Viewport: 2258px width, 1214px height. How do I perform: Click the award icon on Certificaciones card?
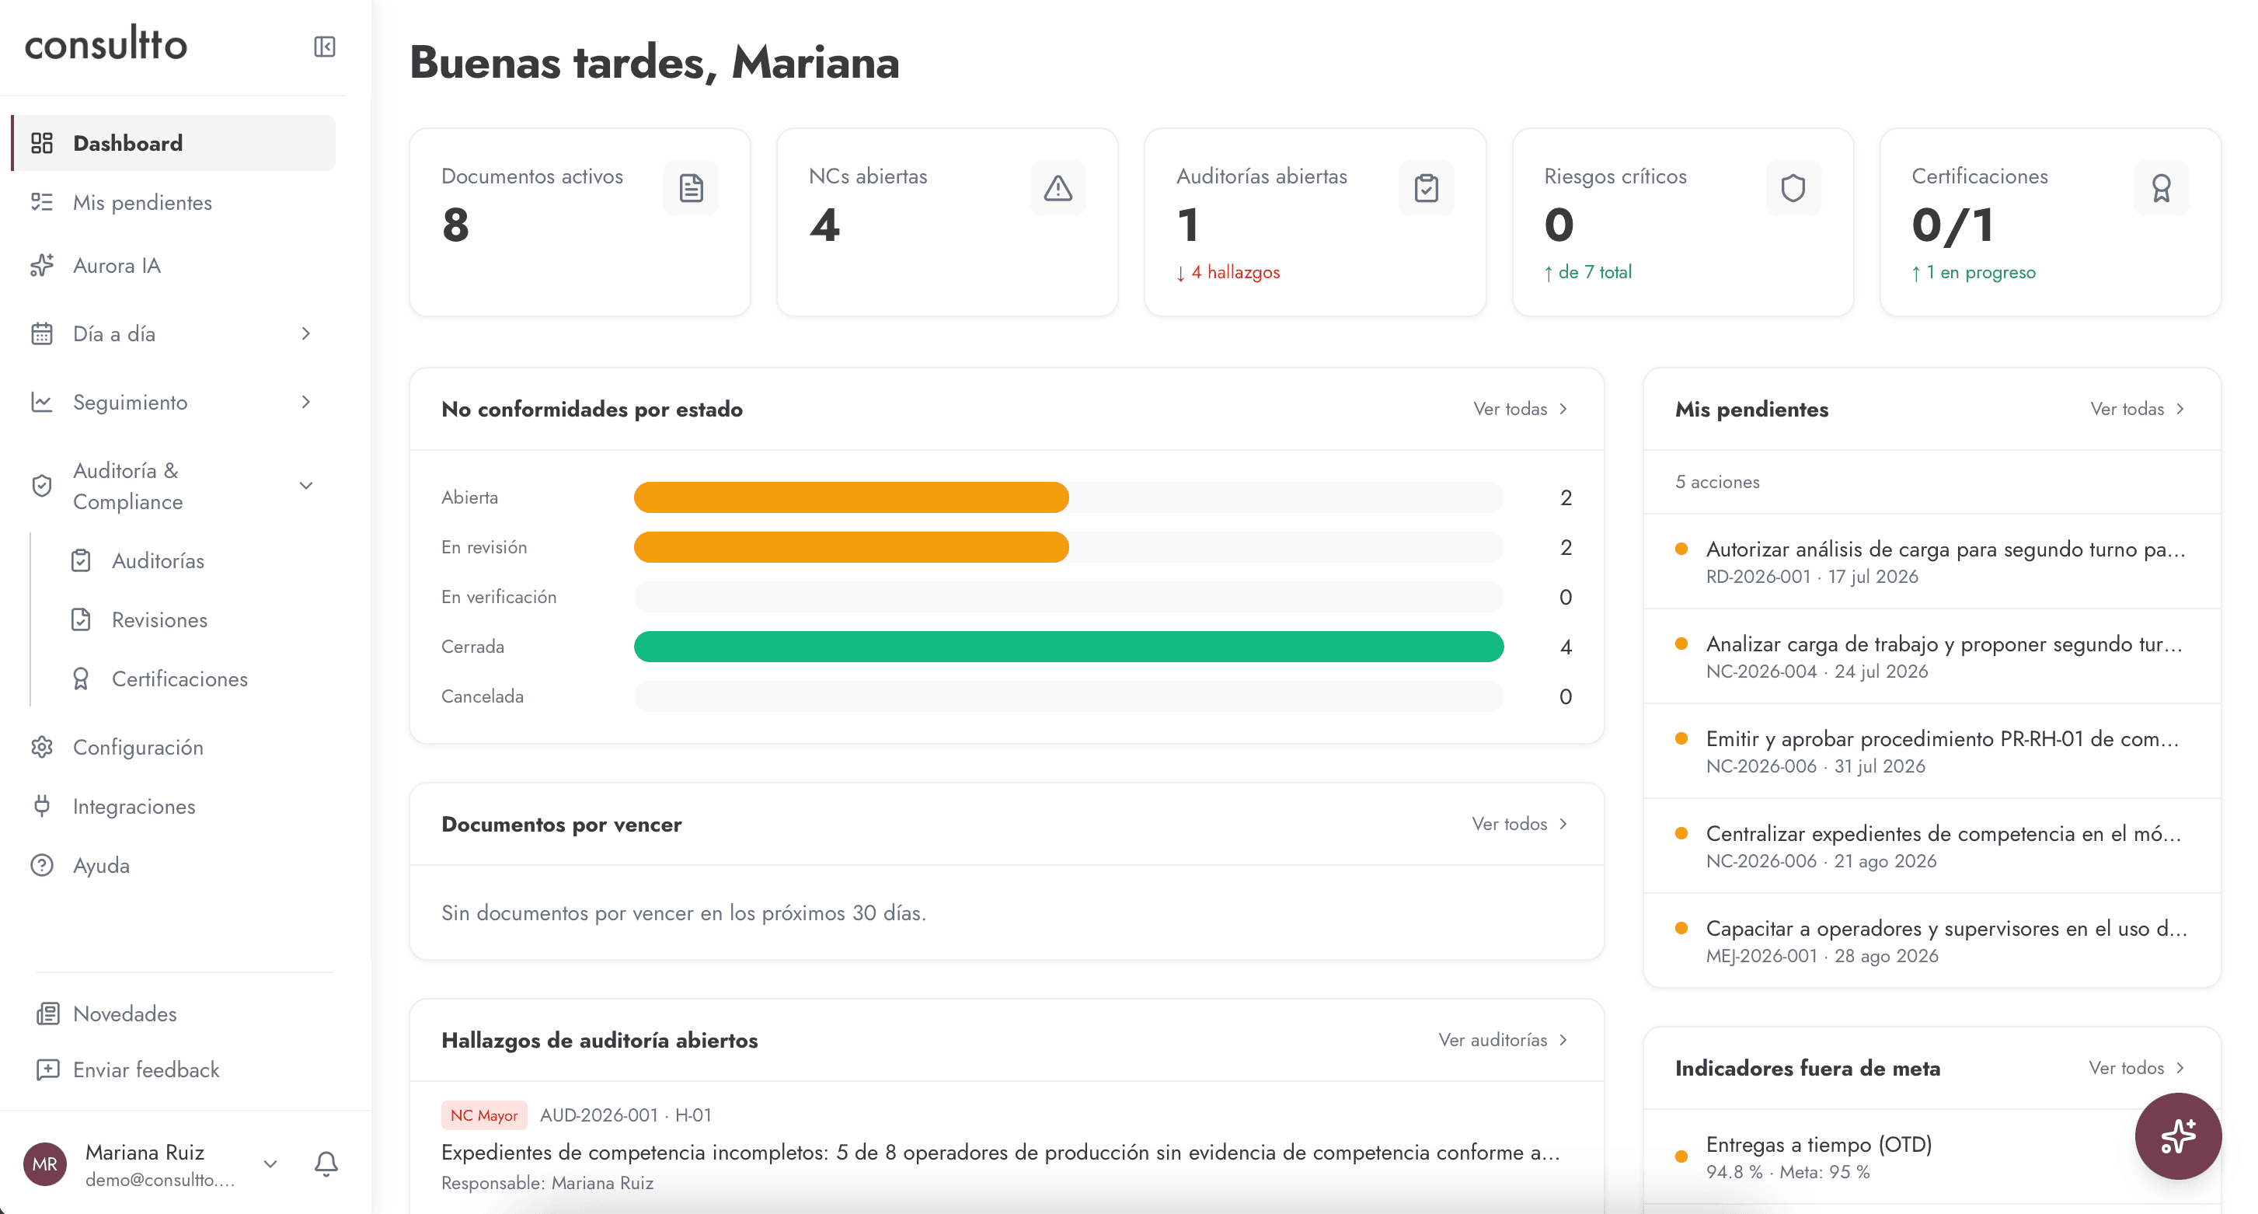(x=2161, y=187)
